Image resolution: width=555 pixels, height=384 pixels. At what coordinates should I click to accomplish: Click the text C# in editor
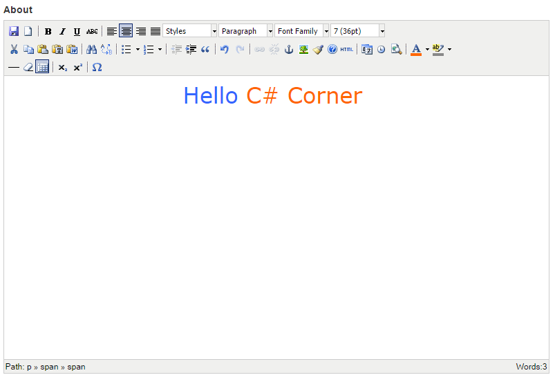click(262, 96)
